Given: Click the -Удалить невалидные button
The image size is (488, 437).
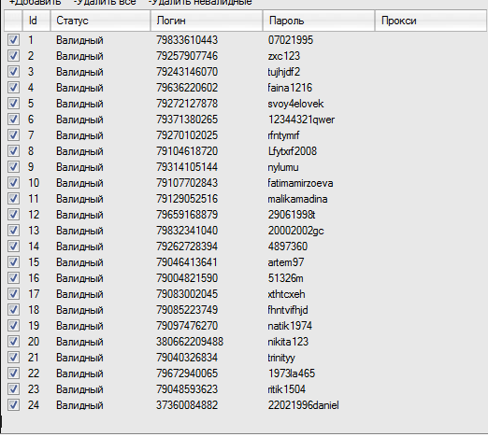Looking at the screenshot, I should click(200, 3).
